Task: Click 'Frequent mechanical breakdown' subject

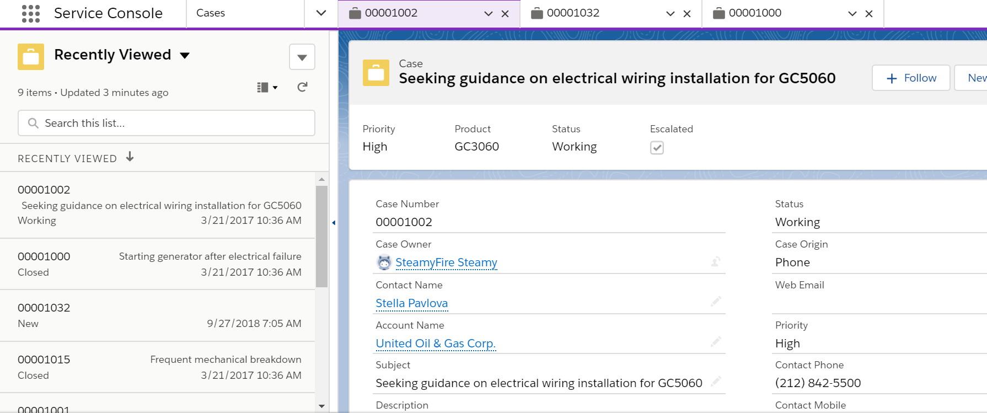Action: pyautogui.click(x=226, y=360)
